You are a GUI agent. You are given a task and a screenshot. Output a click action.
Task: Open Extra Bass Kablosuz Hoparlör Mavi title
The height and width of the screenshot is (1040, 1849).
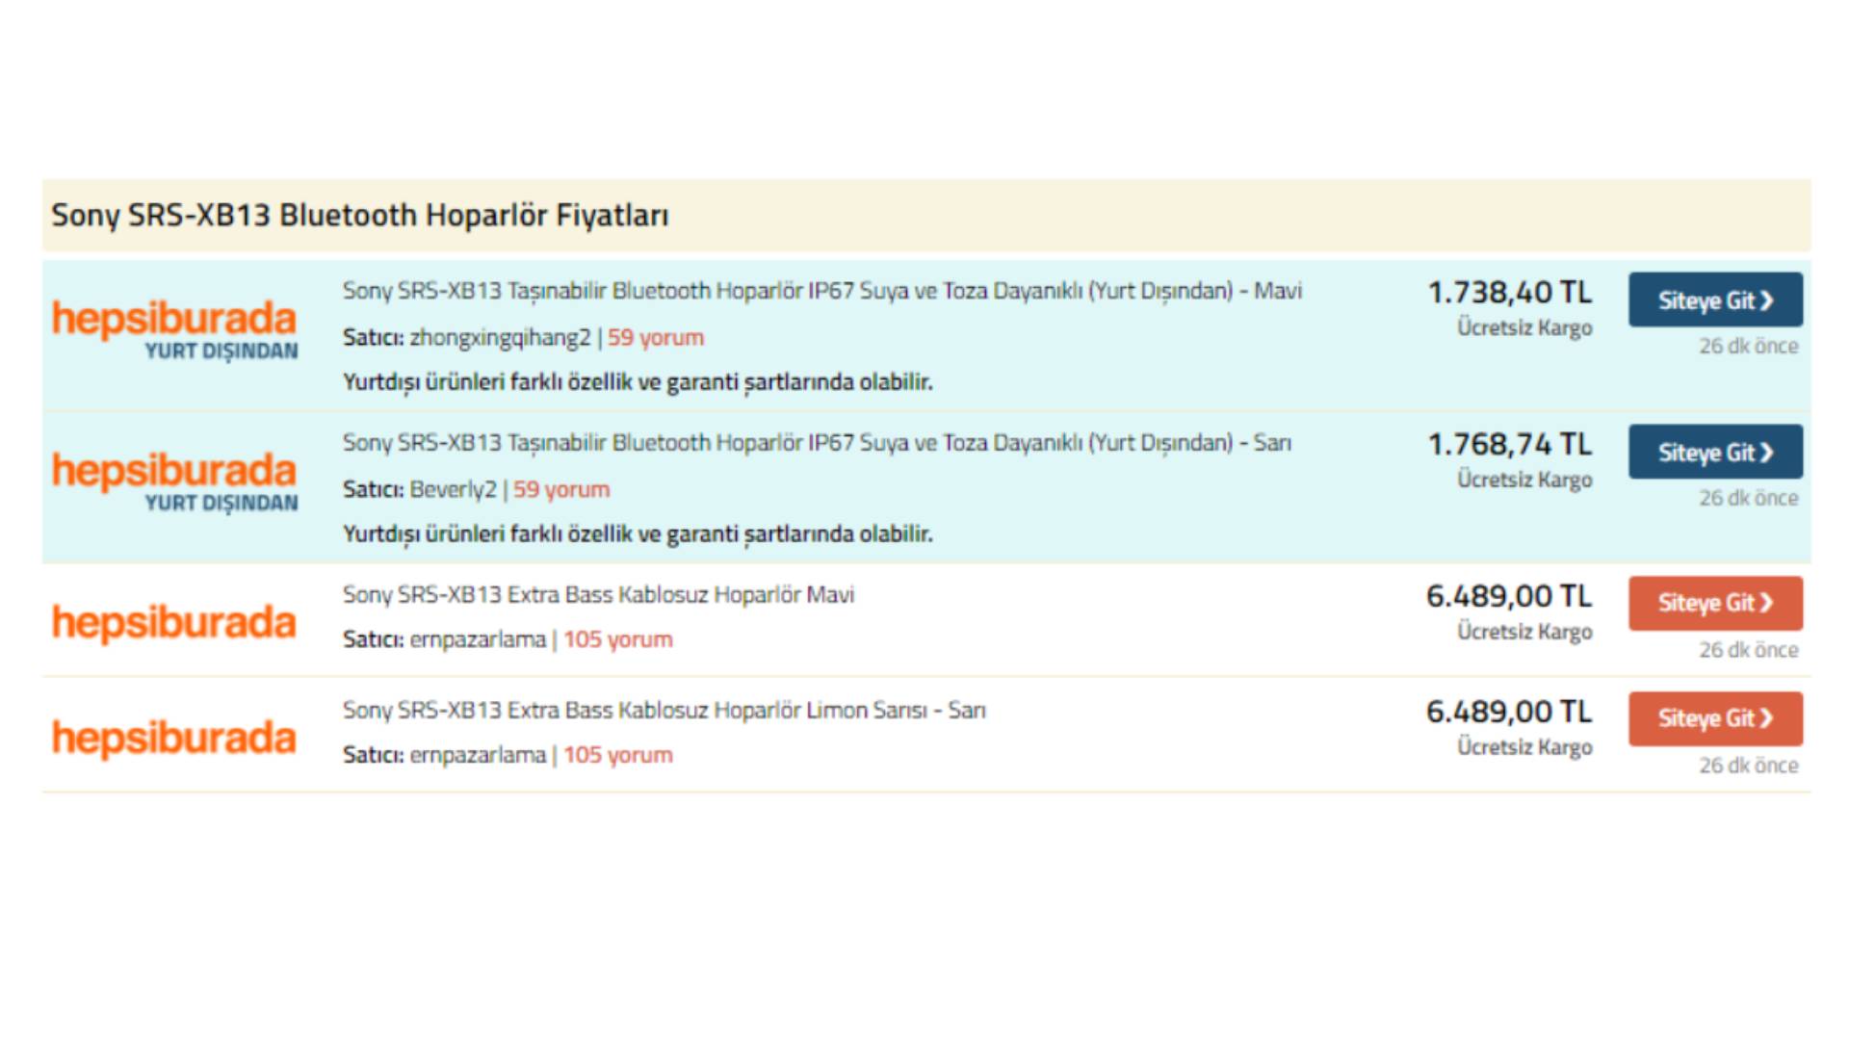click(598, 595)
